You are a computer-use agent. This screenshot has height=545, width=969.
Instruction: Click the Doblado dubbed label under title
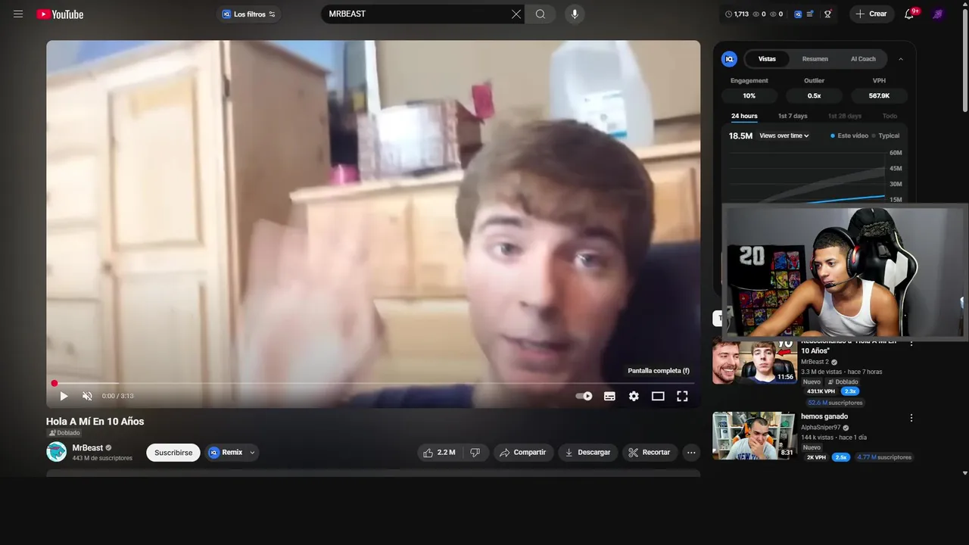pos(64,433)
